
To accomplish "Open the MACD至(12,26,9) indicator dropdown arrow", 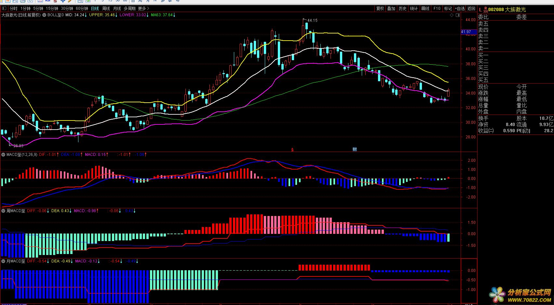I will tap(3, 155).
